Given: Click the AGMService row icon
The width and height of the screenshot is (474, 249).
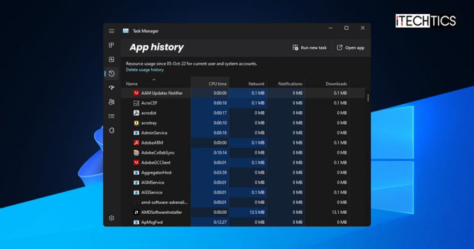Looking at the screenshot, I should pyautogui.click(x=136, y=182).
